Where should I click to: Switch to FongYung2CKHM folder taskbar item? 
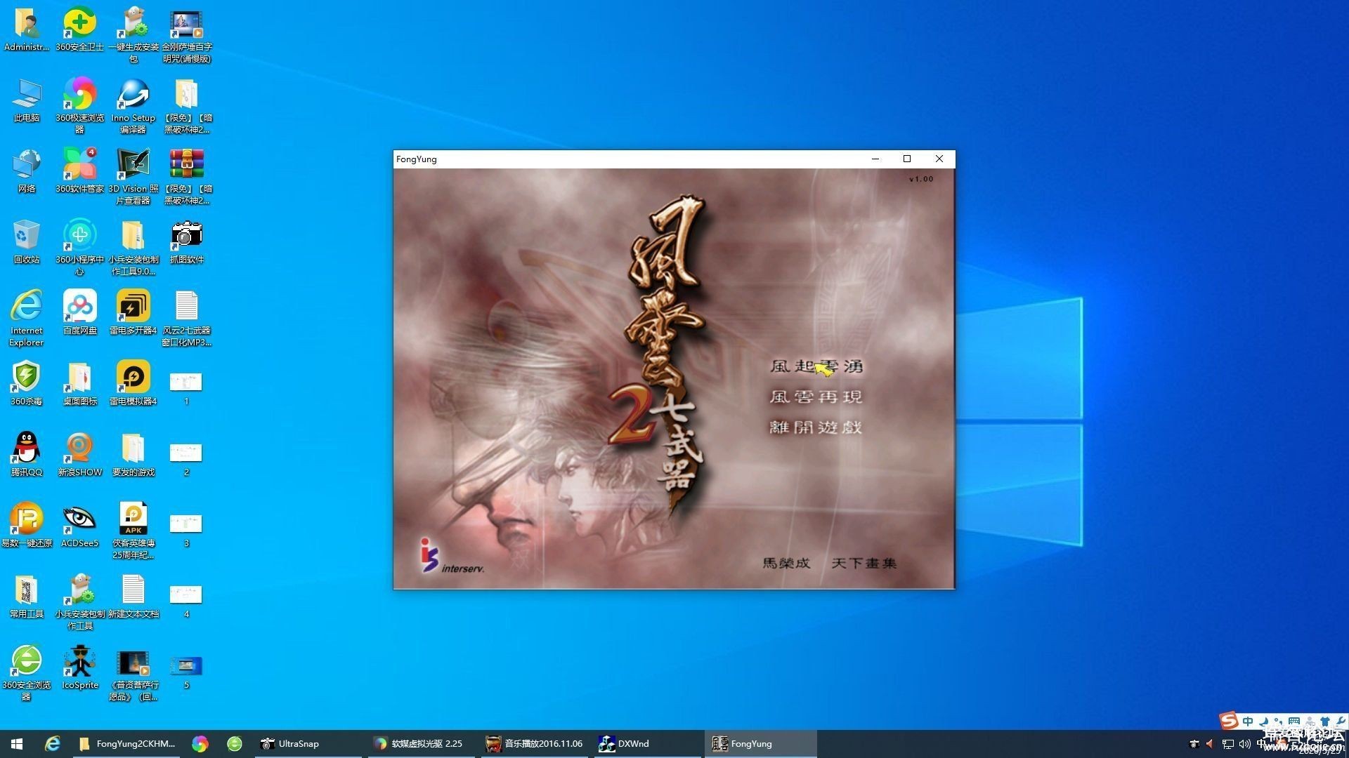click(x=128, y=744)
